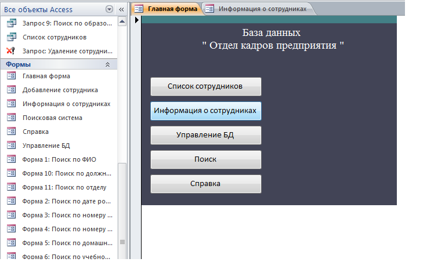Click the Поиск button on the form
The width and height of the screenshot is (445, 273).
tap(205, 159)
